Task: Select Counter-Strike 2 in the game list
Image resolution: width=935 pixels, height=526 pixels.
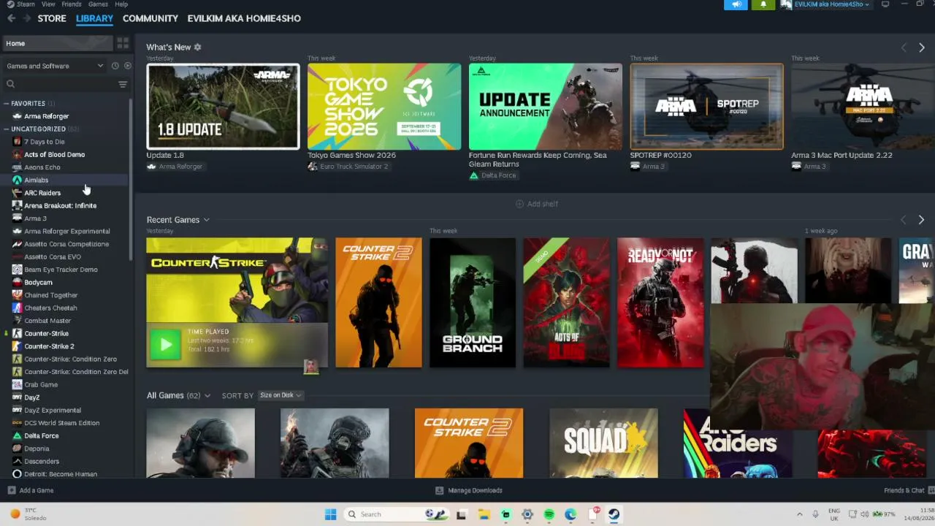Action: 49,346
